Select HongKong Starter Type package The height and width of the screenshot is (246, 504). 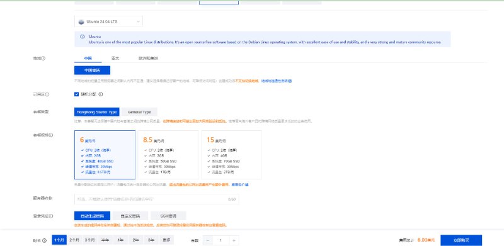point(97,112)
